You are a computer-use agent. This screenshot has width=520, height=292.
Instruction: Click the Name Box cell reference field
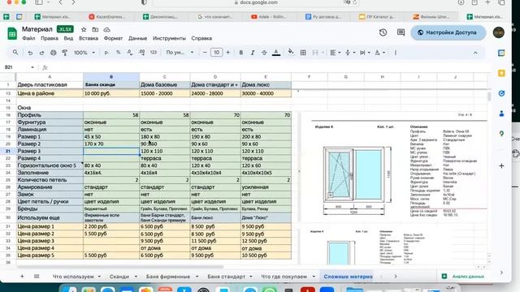(19, 67)
